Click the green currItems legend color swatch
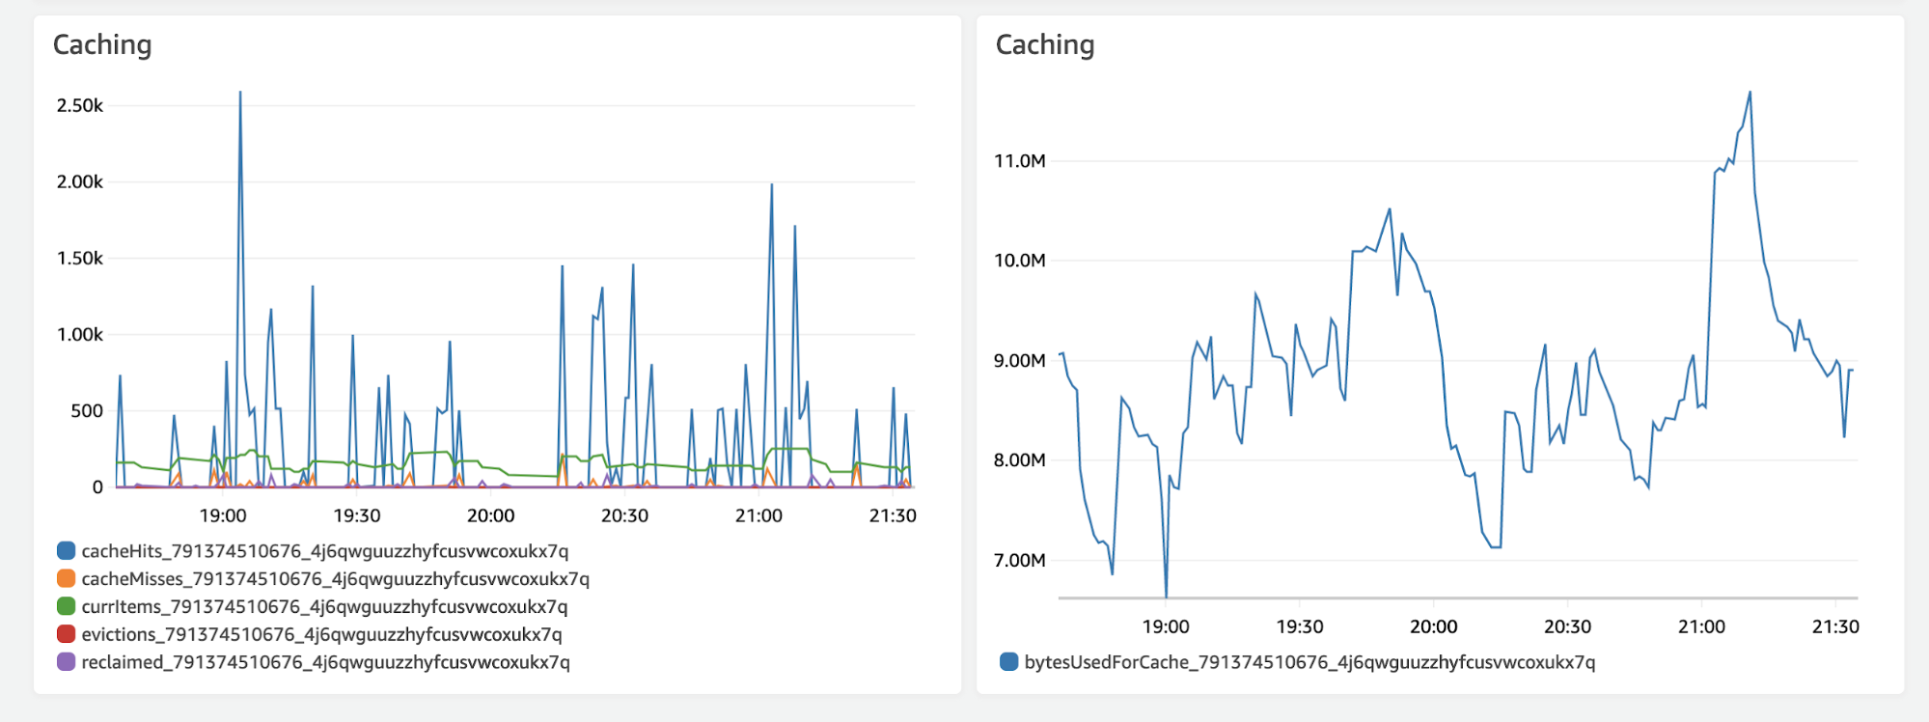 click(x=67, y=606)
